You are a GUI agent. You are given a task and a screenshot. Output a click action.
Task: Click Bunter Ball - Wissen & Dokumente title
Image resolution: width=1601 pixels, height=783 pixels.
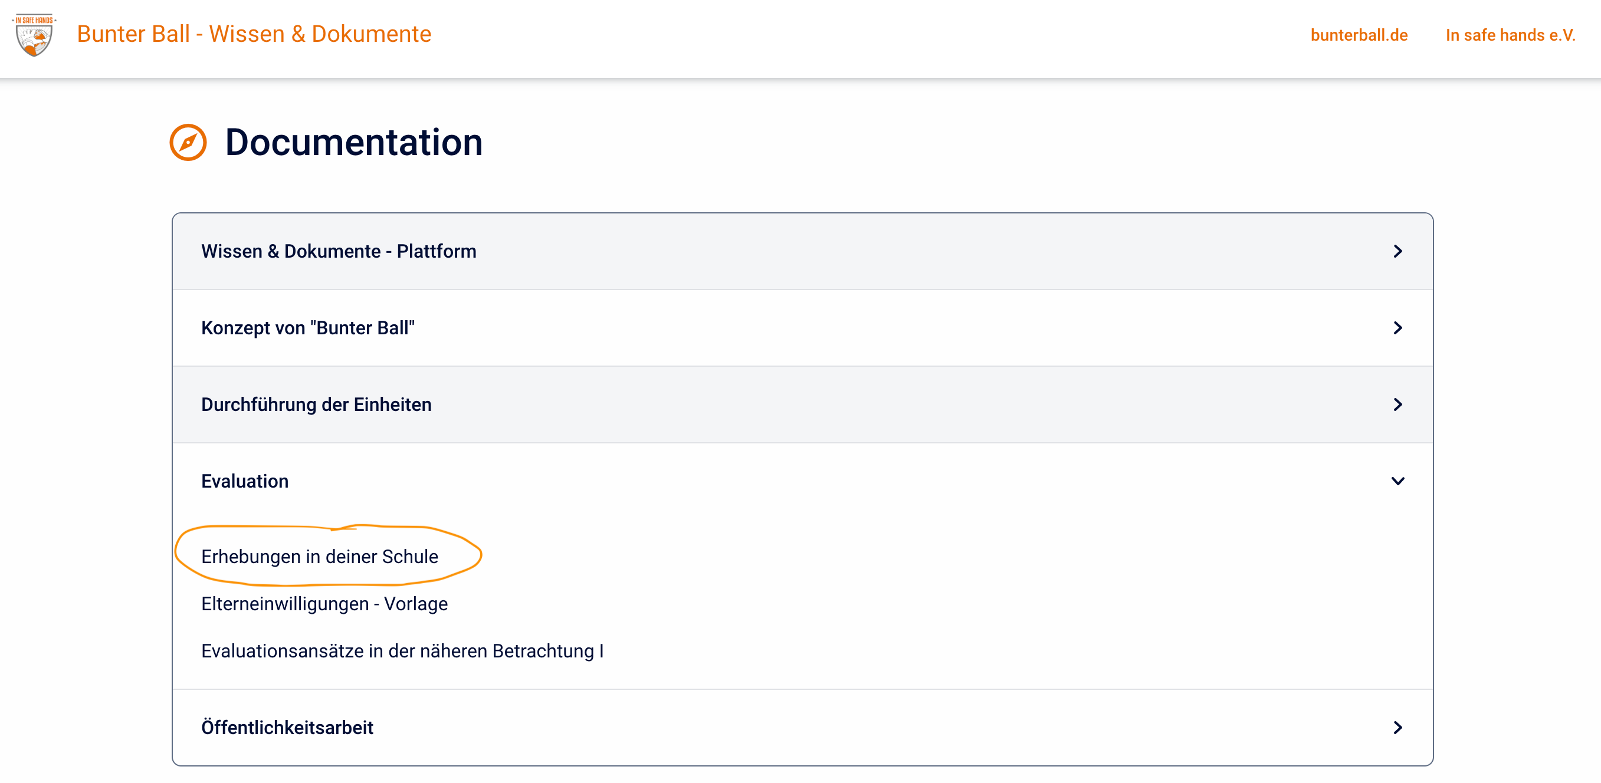[254, 34]
